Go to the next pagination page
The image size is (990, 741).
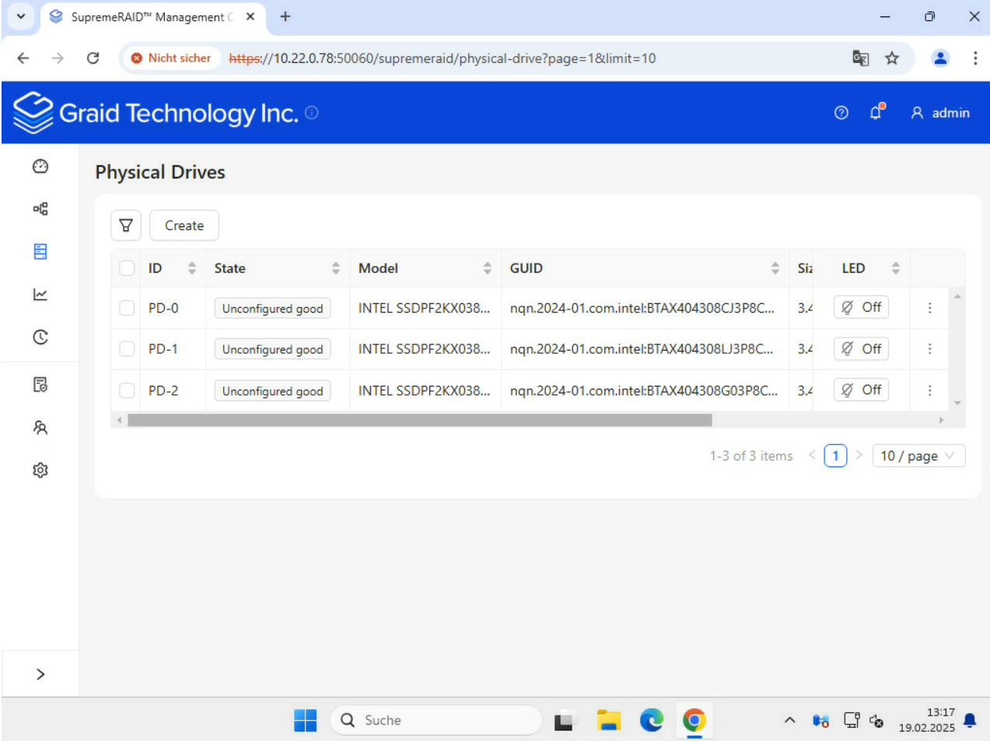click(x=859, y=456)
